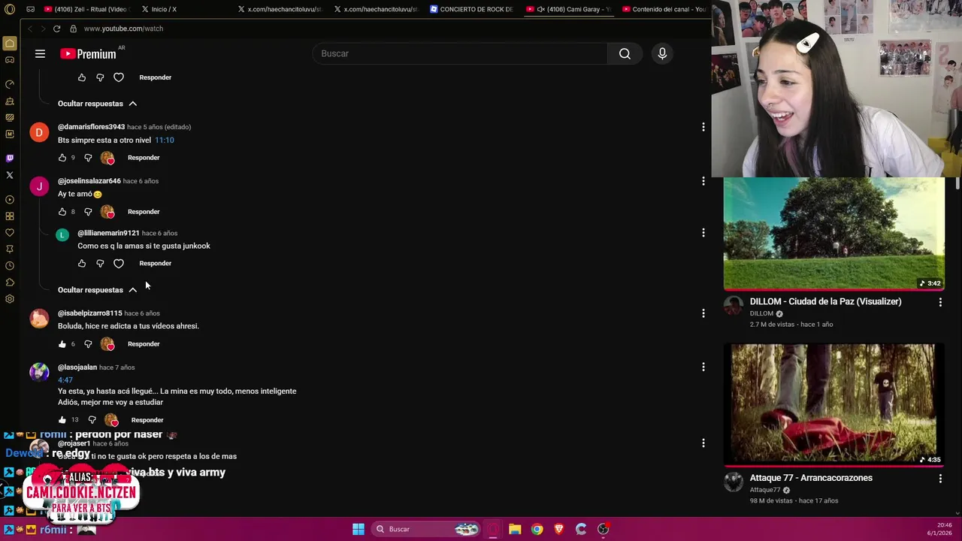
Task: Open @isabelpizarro8115 channel link
Action: pos(89,313)
